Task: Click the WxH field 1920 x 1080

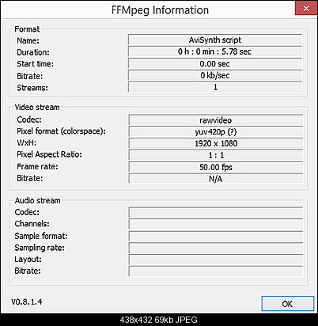Action: (x=216, y=143)
